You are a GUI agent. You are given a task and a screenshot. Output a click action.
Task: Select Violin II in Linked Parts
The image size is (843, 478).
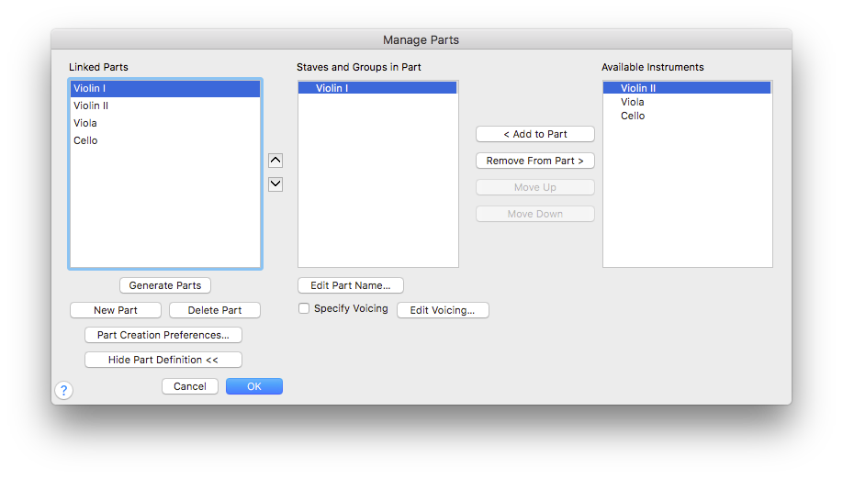[165, 106]
